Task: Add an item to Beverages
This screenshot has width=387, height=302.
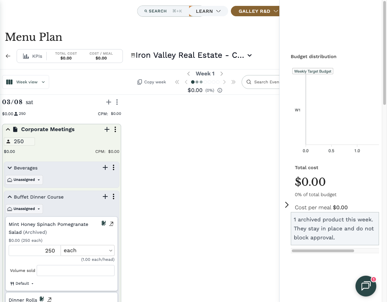Action: point(105,167)
